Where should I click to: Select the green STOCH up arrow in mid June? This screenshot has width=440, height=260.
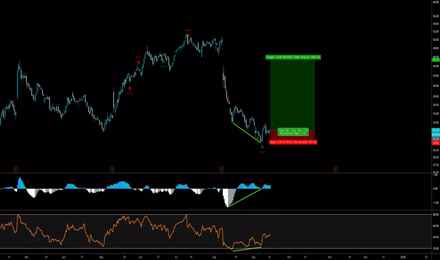click(164, 61)
